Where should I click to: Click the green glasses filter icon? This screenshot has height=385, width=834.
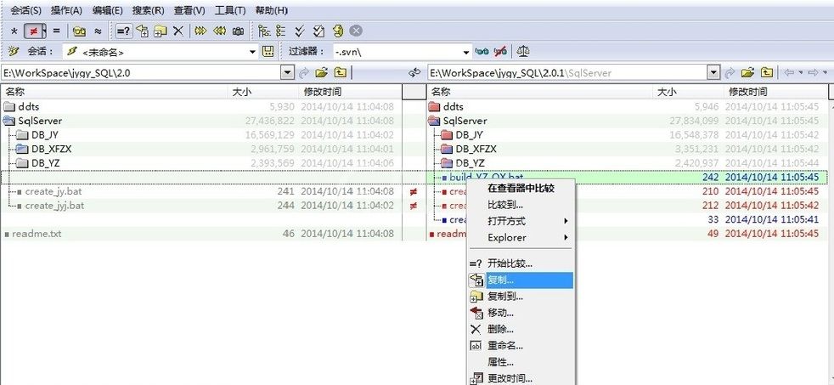coord(482,52)
